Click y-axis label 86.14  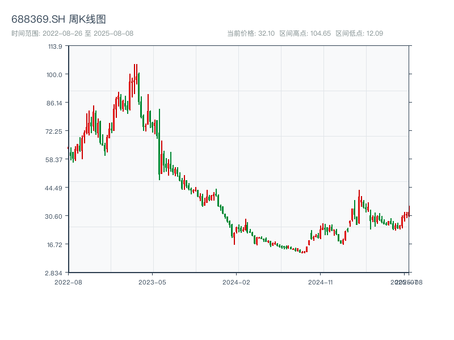click(54, 103)
